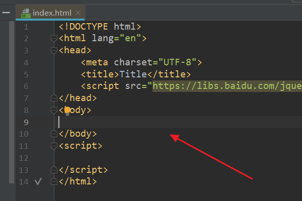Open the libs.baidu.com script URL
This screenshot has width=302, height=201.
[x=227, y=86]
